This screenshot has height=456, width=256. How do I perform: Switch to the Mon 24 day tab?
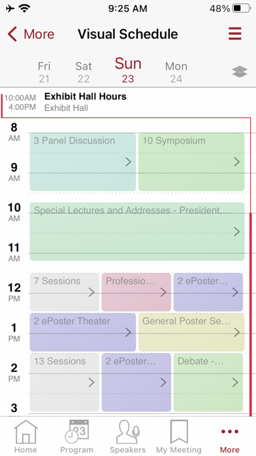point(176,72)
